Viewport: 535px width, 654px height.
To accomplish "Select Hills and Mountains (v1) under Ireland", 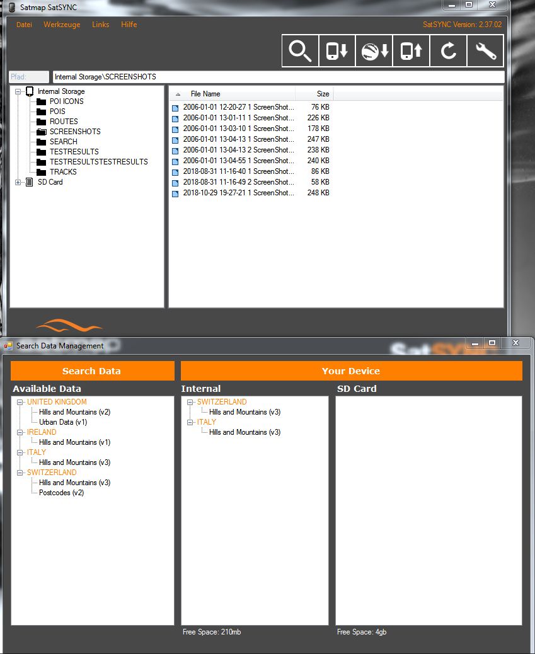I will tap(75, 442).
